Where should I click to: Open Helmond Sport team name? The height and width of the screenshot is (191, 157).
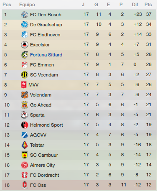pos(46,125)
